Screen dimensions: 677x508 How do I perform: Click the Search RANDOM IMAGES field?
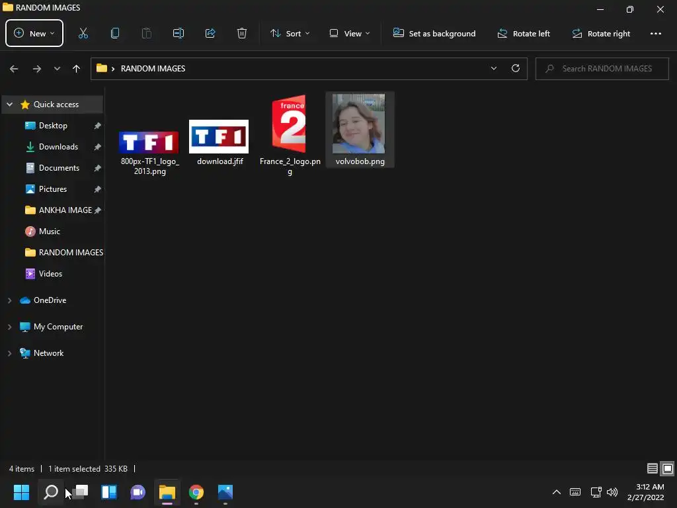602,69
